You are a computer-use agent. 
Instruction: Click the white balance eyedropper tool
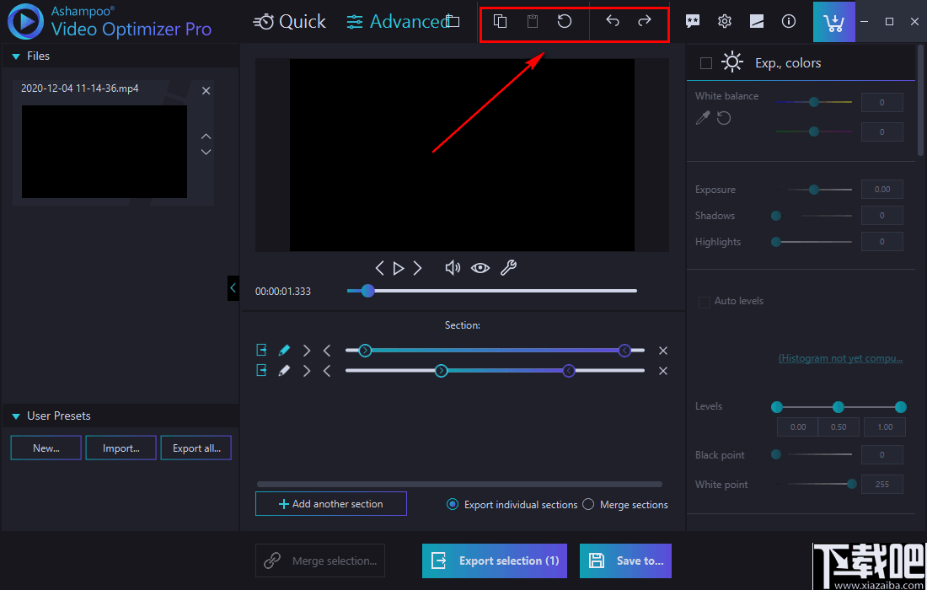tap(702, 118)
